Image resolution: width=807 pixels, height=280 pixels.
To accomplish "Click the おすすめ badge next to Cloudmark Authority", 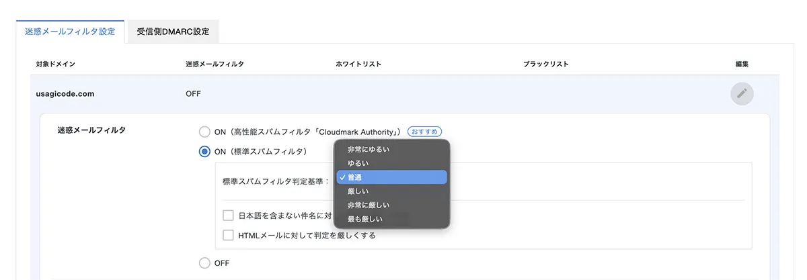I will coord(424,132).
